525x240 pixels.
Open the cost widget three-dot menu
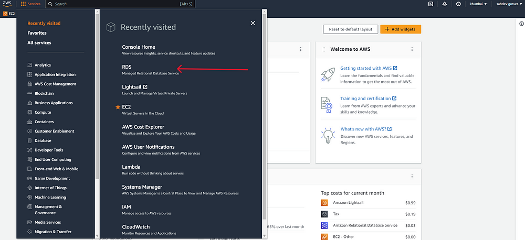coord(412,177)
